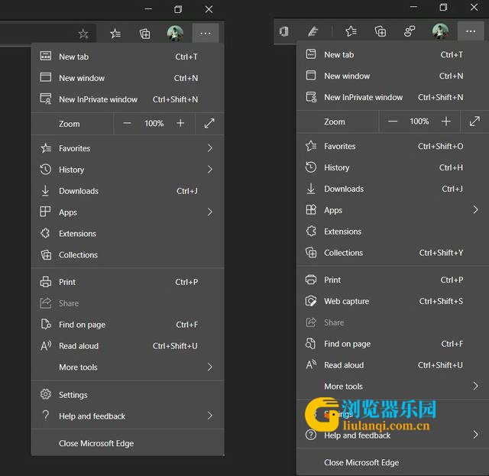Click 100% zoom value in left menu

tap(154, 124)
